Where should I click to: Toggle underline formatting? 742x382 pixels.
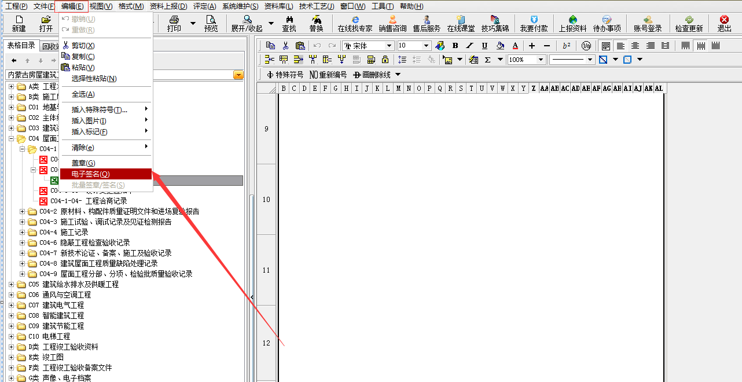coord(484,46)
